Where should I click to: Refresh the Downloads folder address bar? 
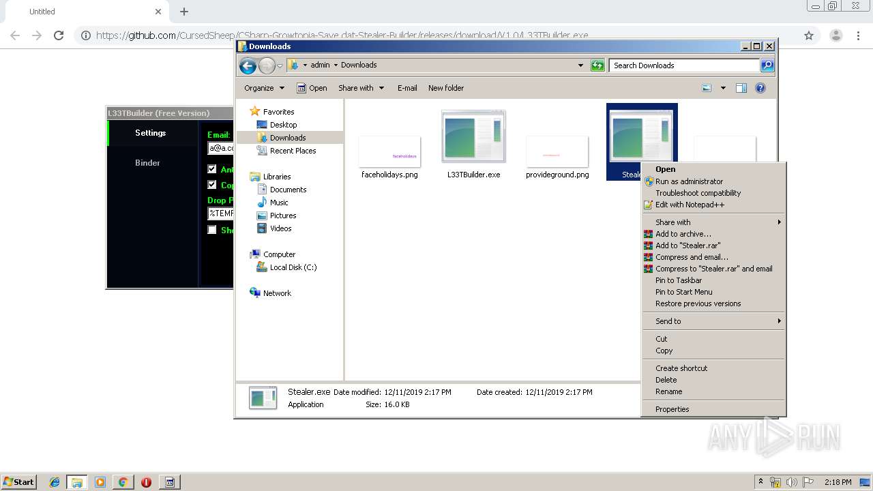pos(597,65)
